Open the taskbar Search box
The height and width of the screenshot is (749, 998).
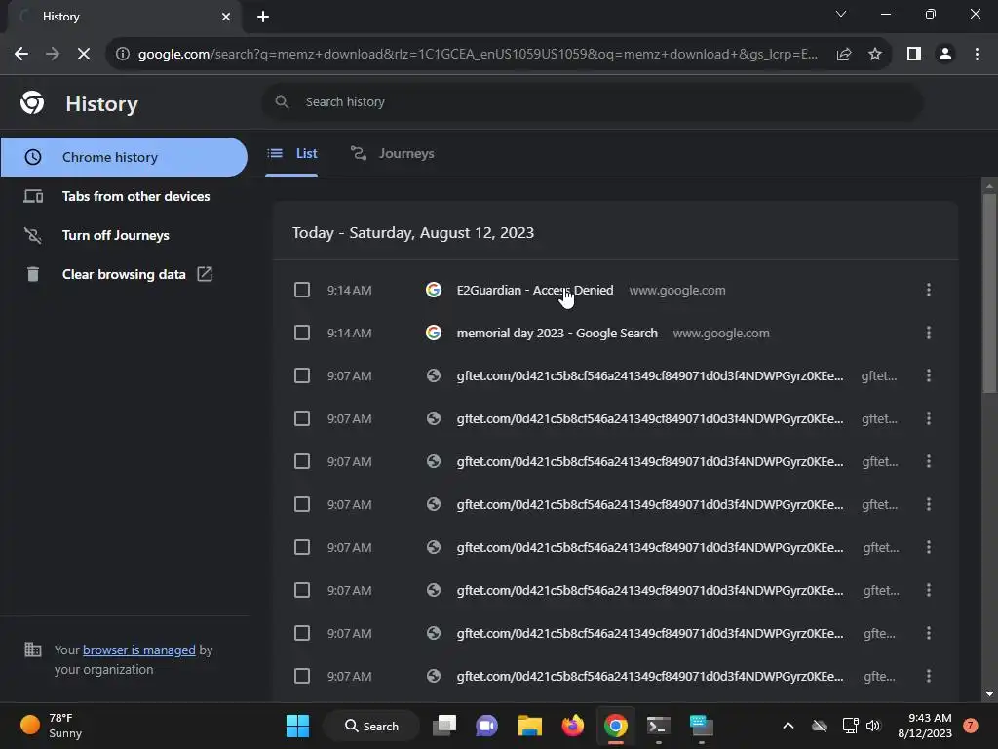371,726
